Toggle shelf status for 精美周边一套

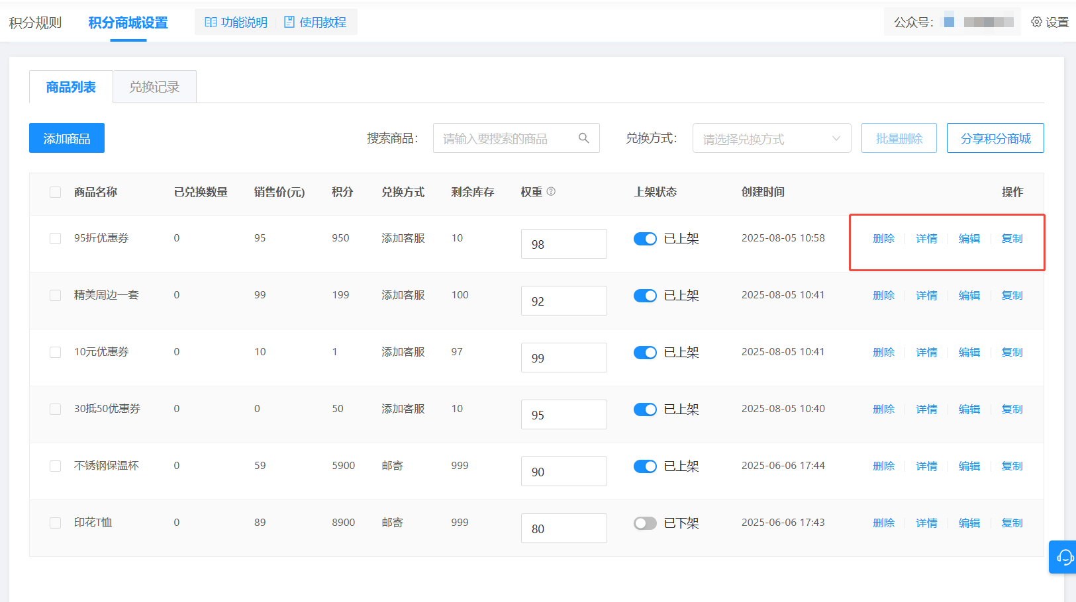click(645, 296)
